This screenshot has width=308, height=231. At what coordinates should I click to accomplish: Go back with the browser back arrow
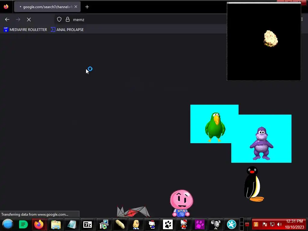point(7,20)
